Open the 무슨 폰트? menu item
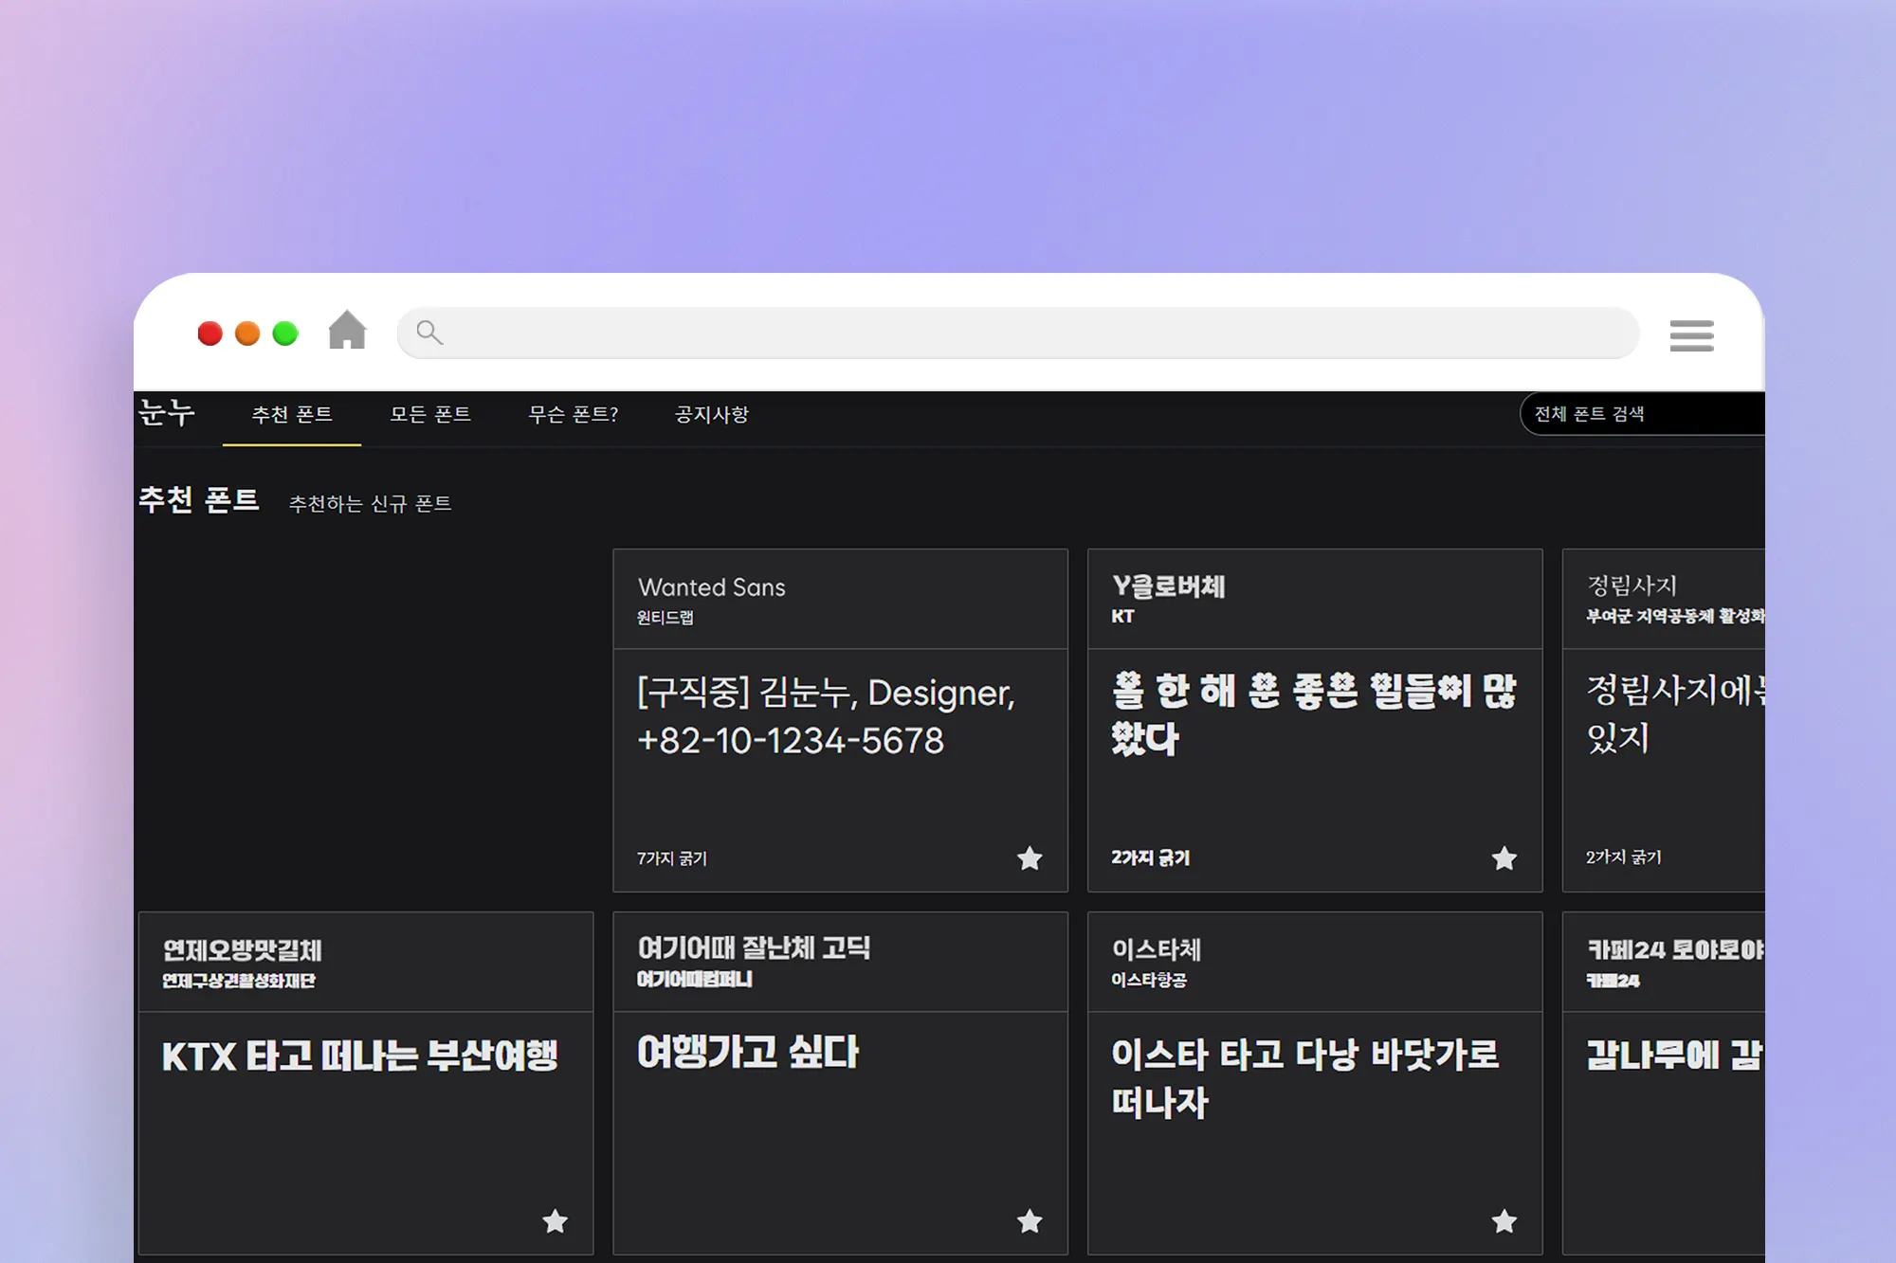 (573, 415)
